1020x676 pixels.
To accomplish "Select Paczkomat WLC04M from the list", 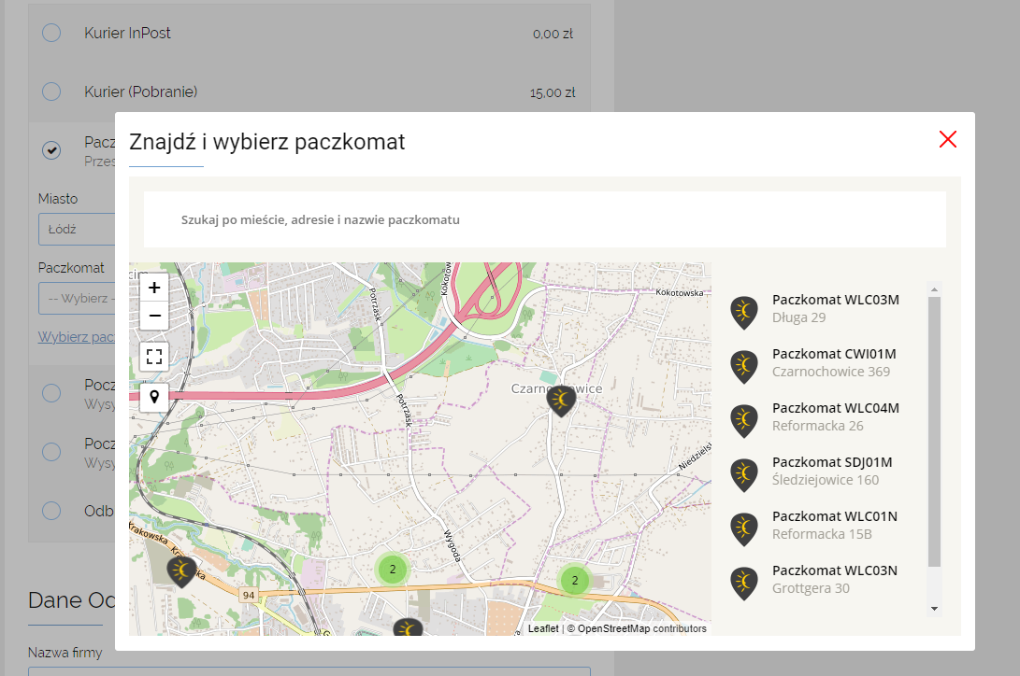I will pos(836,408).
